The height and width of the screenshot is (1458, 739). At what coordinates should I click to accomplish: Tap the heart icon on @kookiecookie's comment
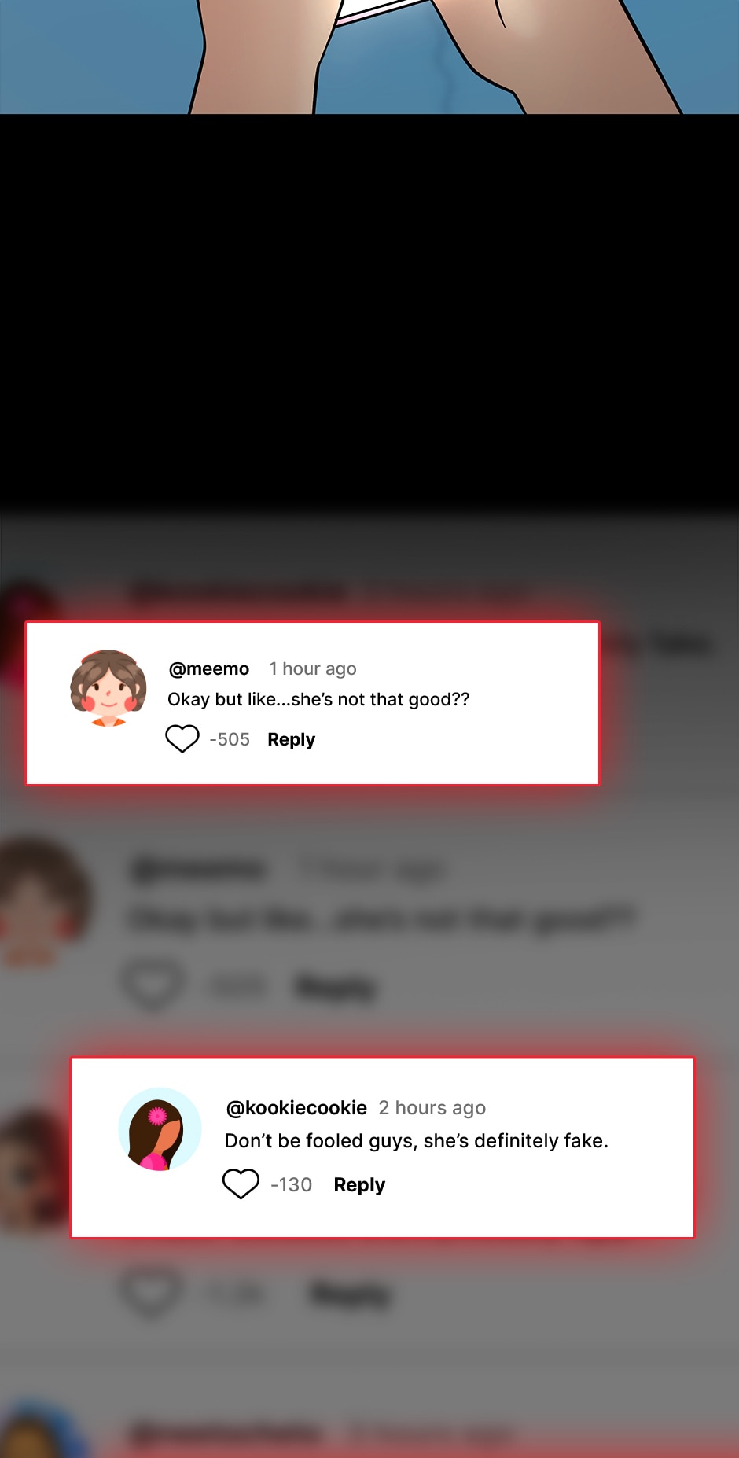pyautogui.click(x=241, y=1184)
